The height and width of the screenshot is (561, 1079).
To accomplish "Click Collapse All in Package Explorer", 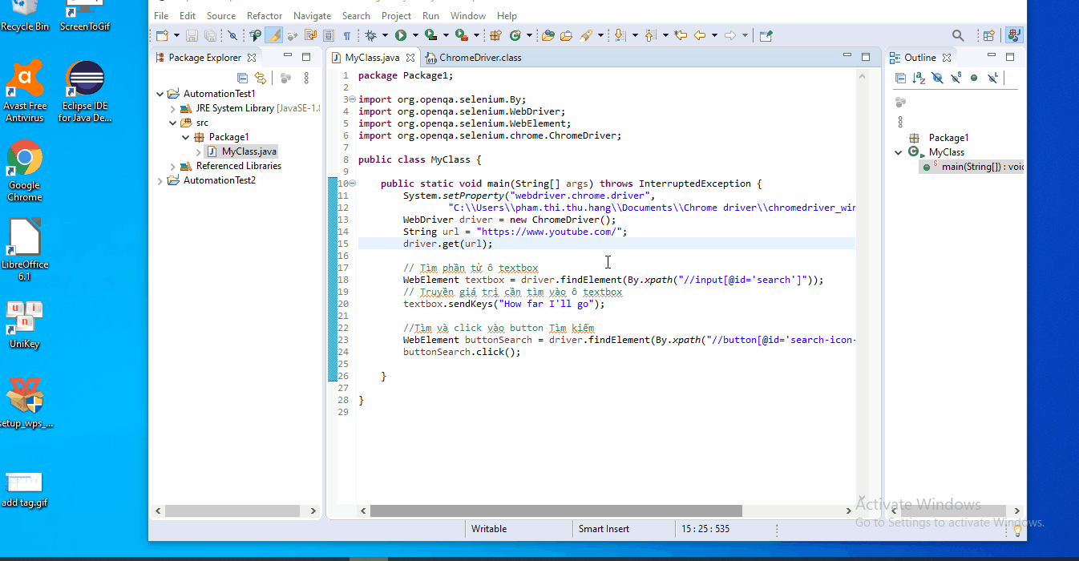I will click(242, 78).
